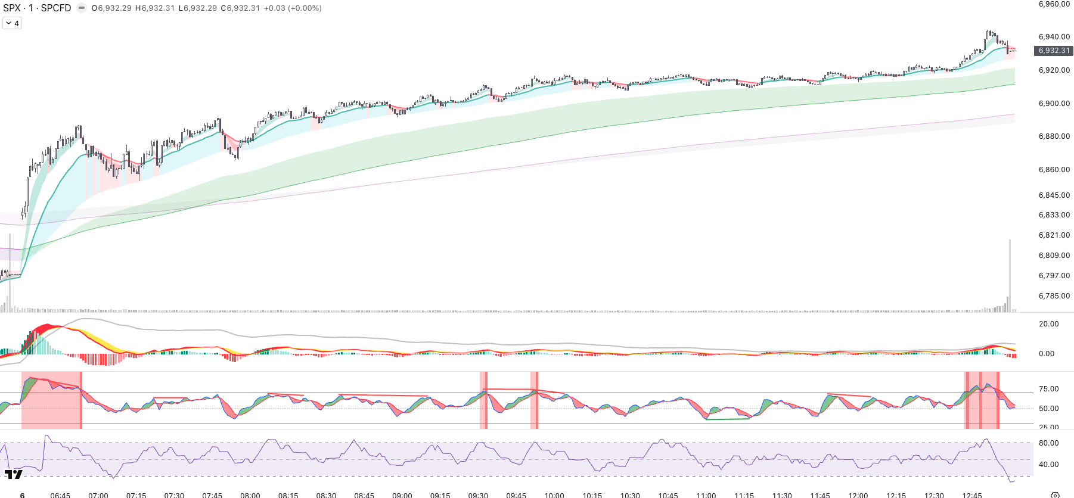Click the close value C6,932.31 in the legend

pyautogui.click(x=241, y=8)
